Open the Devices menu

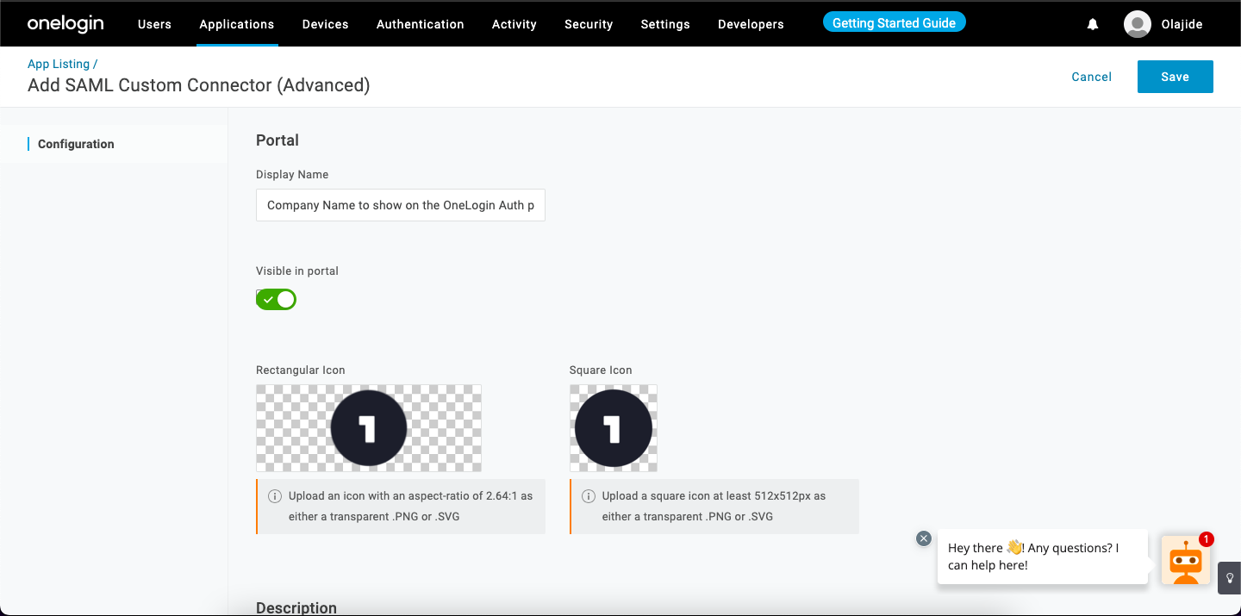(x=325, y=24)
